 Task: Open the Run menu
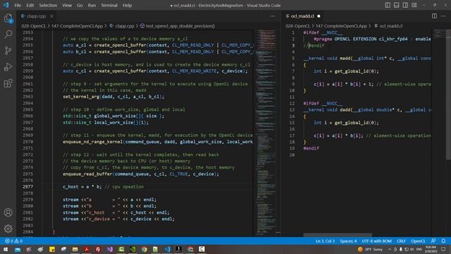92,5
